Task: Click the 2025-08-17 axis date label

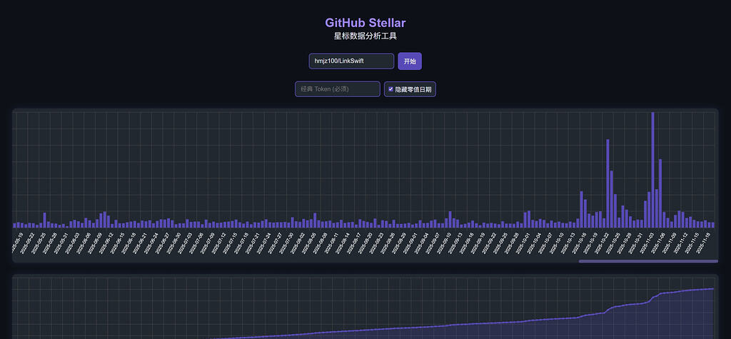Action: pos(353,243)
